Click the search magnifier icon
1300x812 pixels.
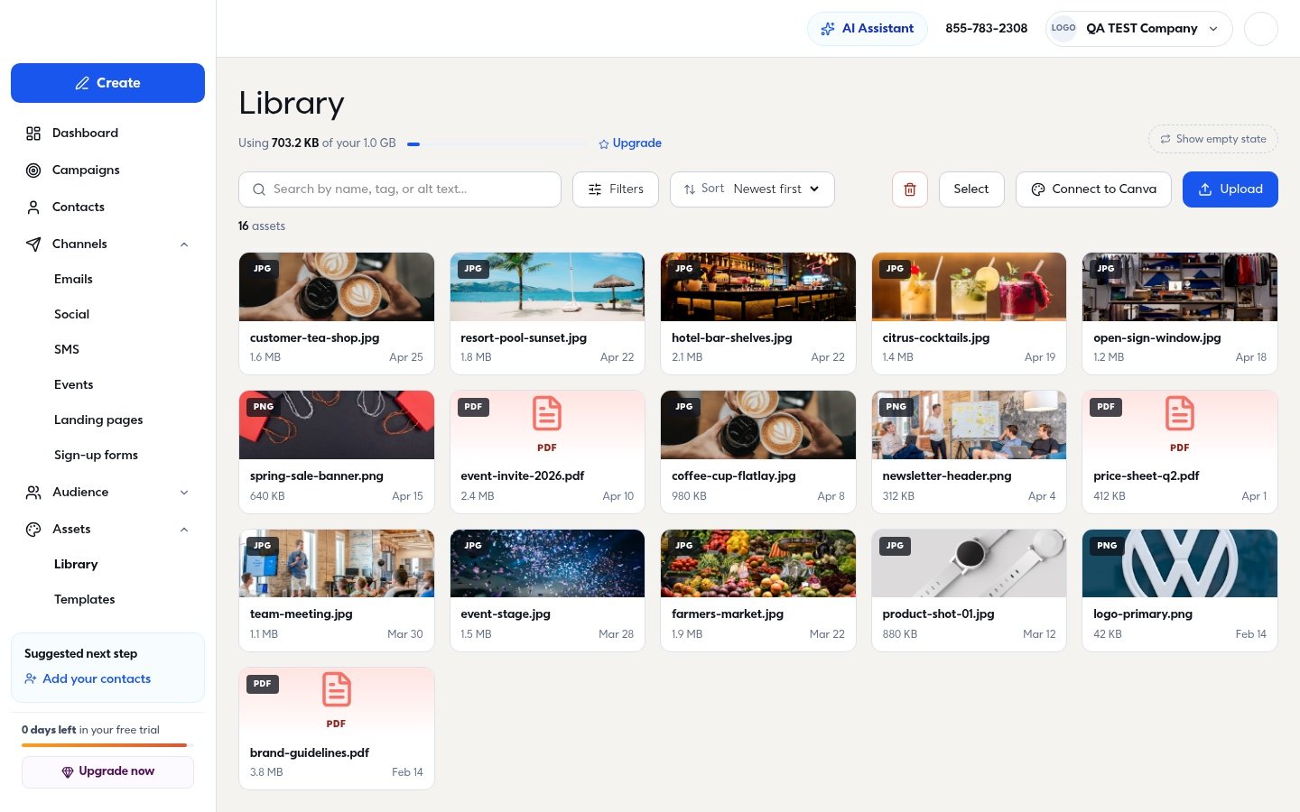pyautogui.click(x=259, y=189)
